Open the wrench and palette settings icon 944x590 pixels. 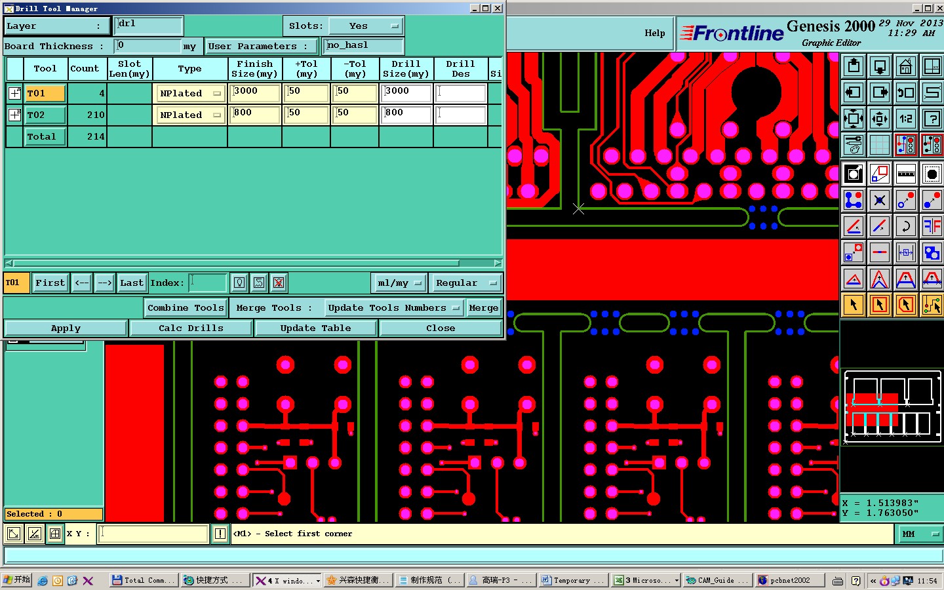pyautogui.click(x=854, y=145)
